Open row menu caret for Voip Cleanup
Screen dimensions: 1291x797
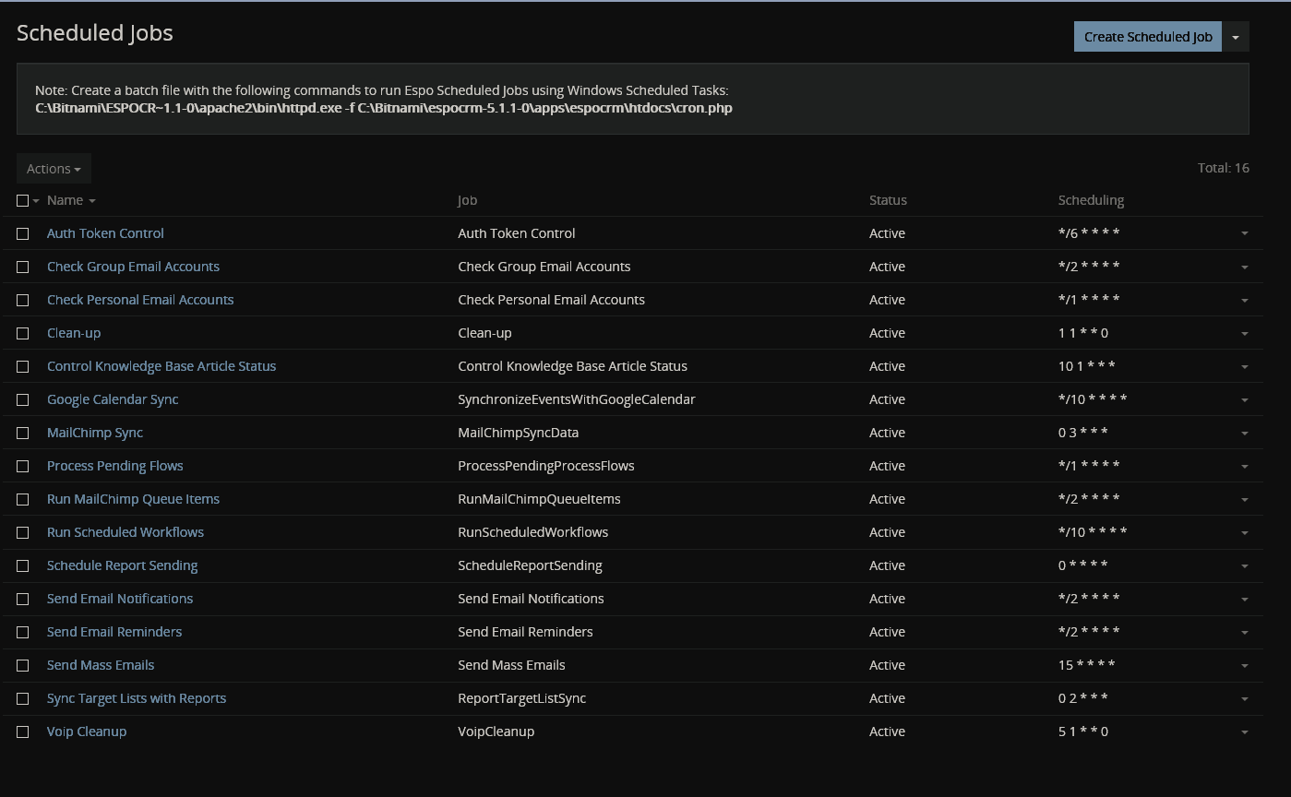coord(1244,732)
